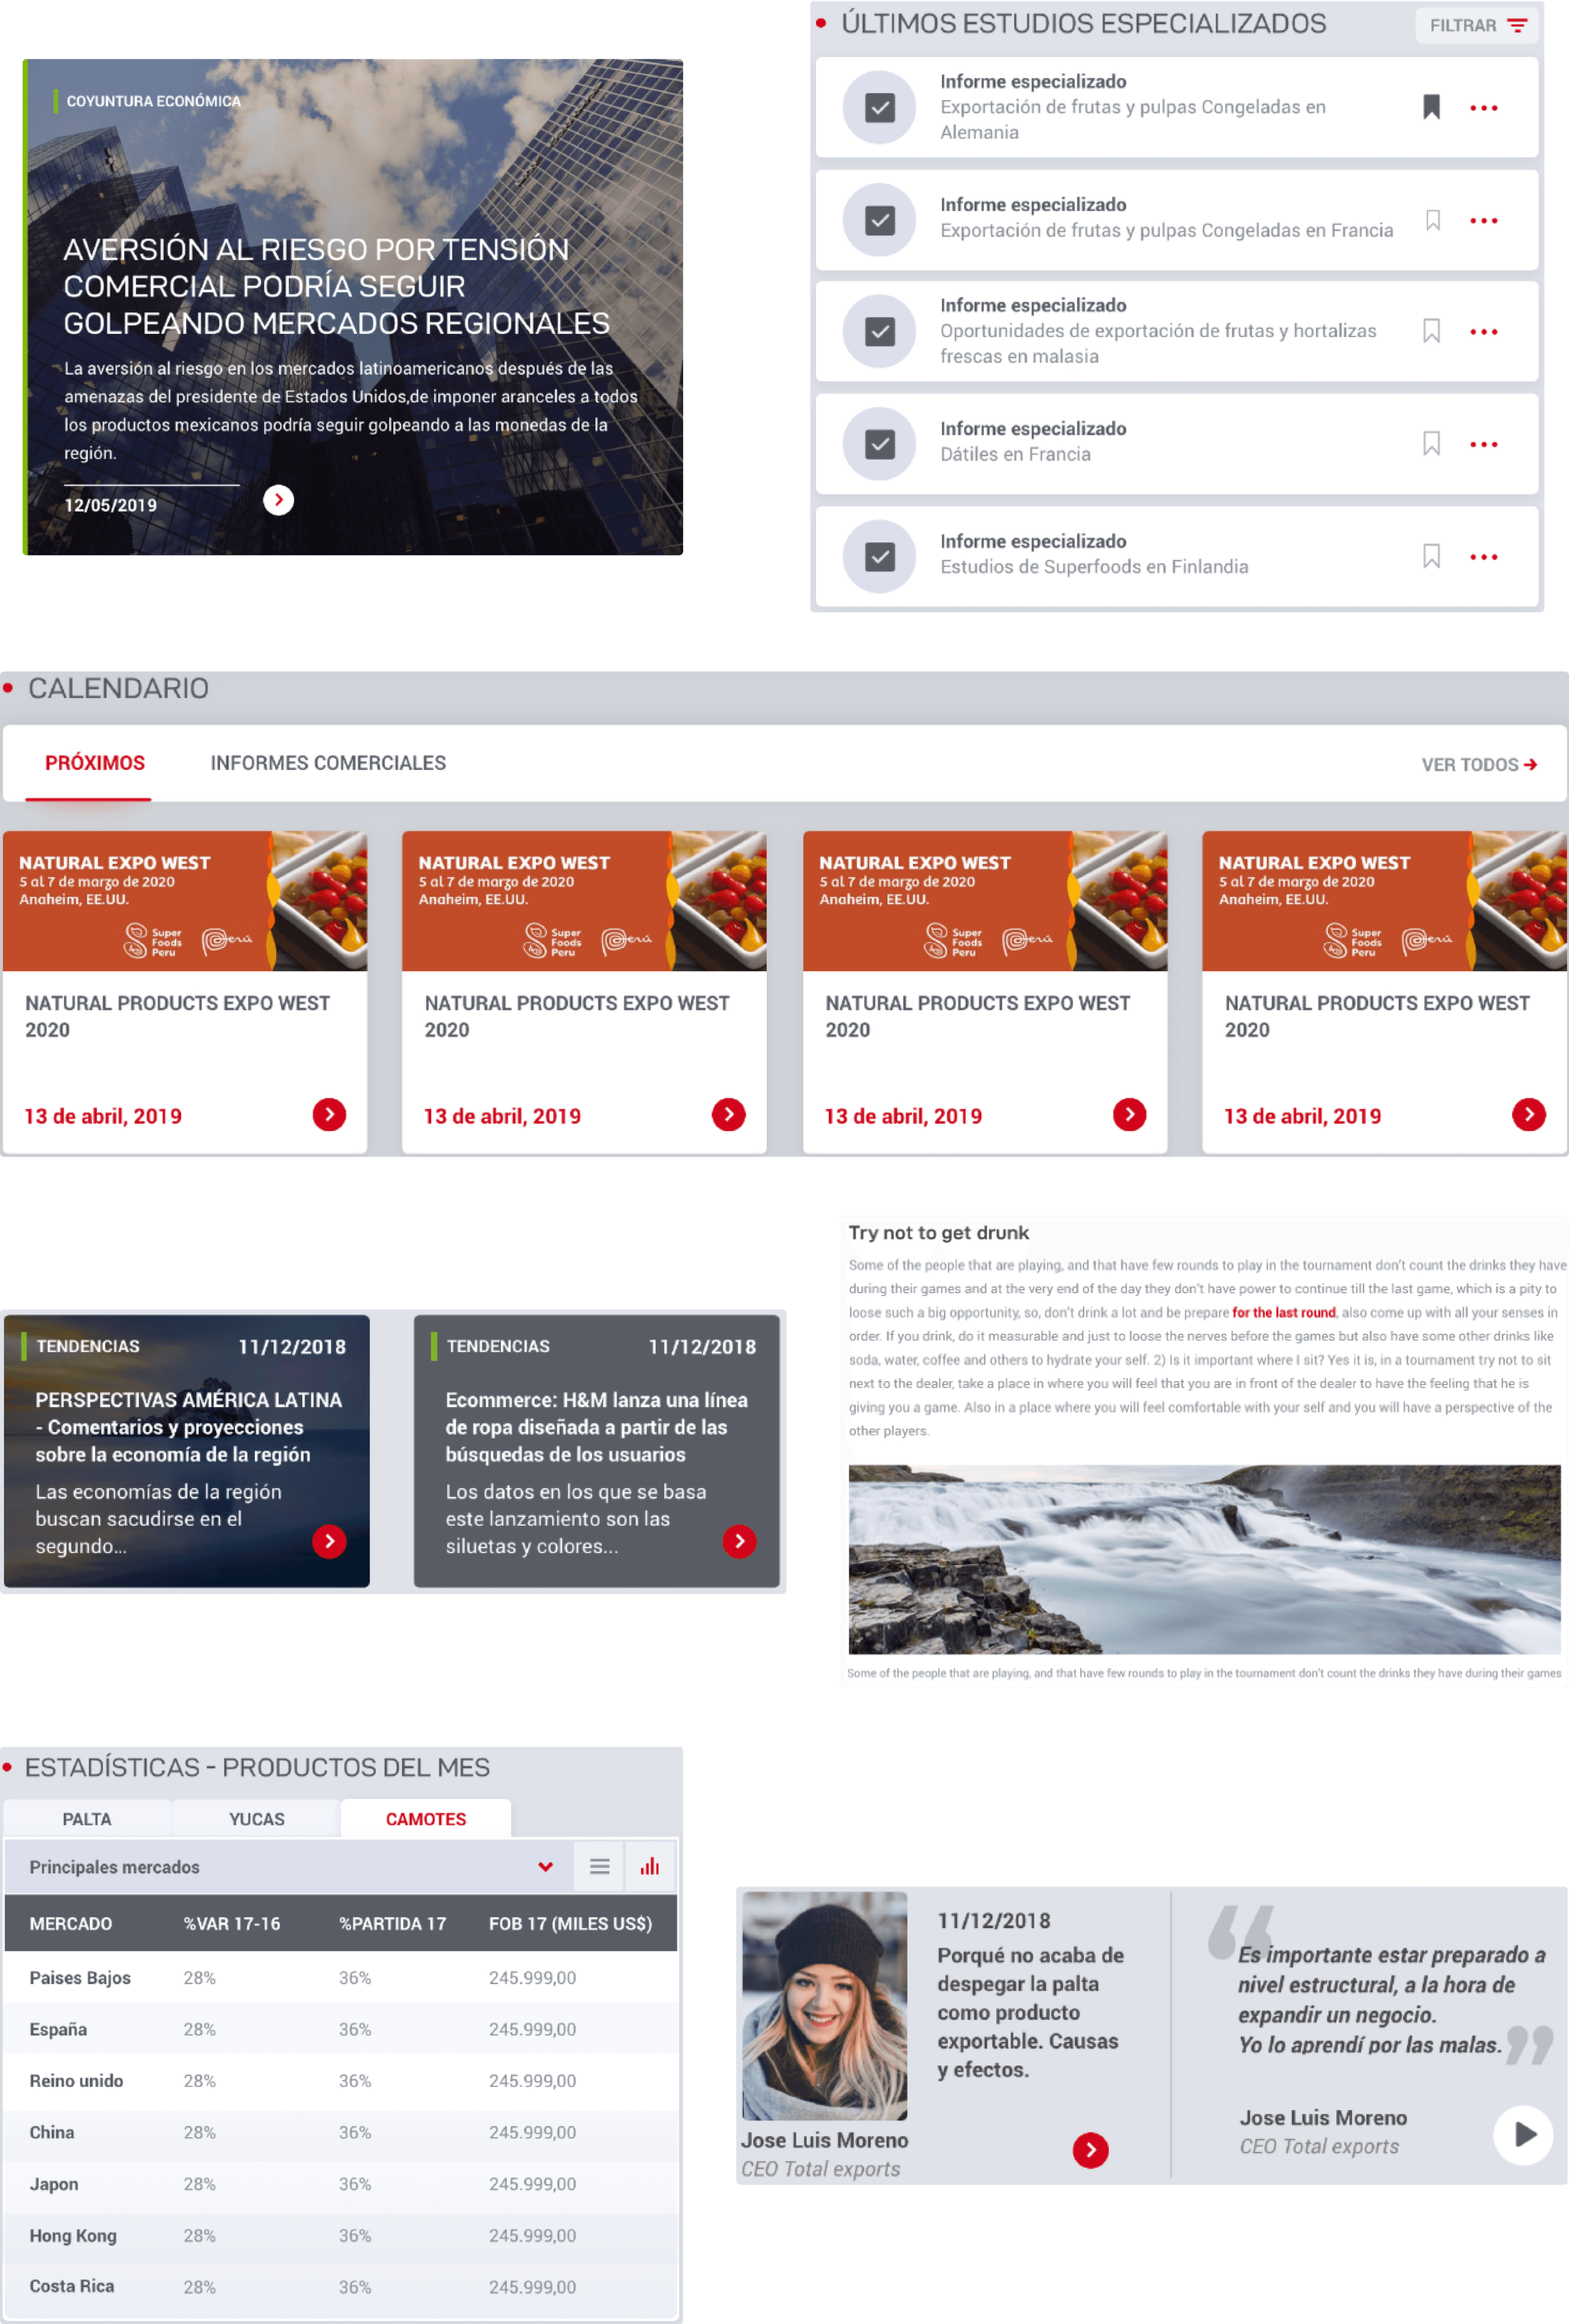Switch statistics to list view icon

(600, 1867)
